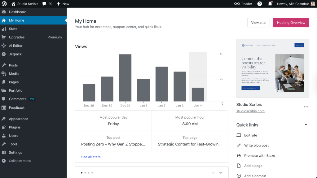The image size is (317, 178).
Task: Click the Media library icon
Action: pyautogui.click(x=4, y=74)
